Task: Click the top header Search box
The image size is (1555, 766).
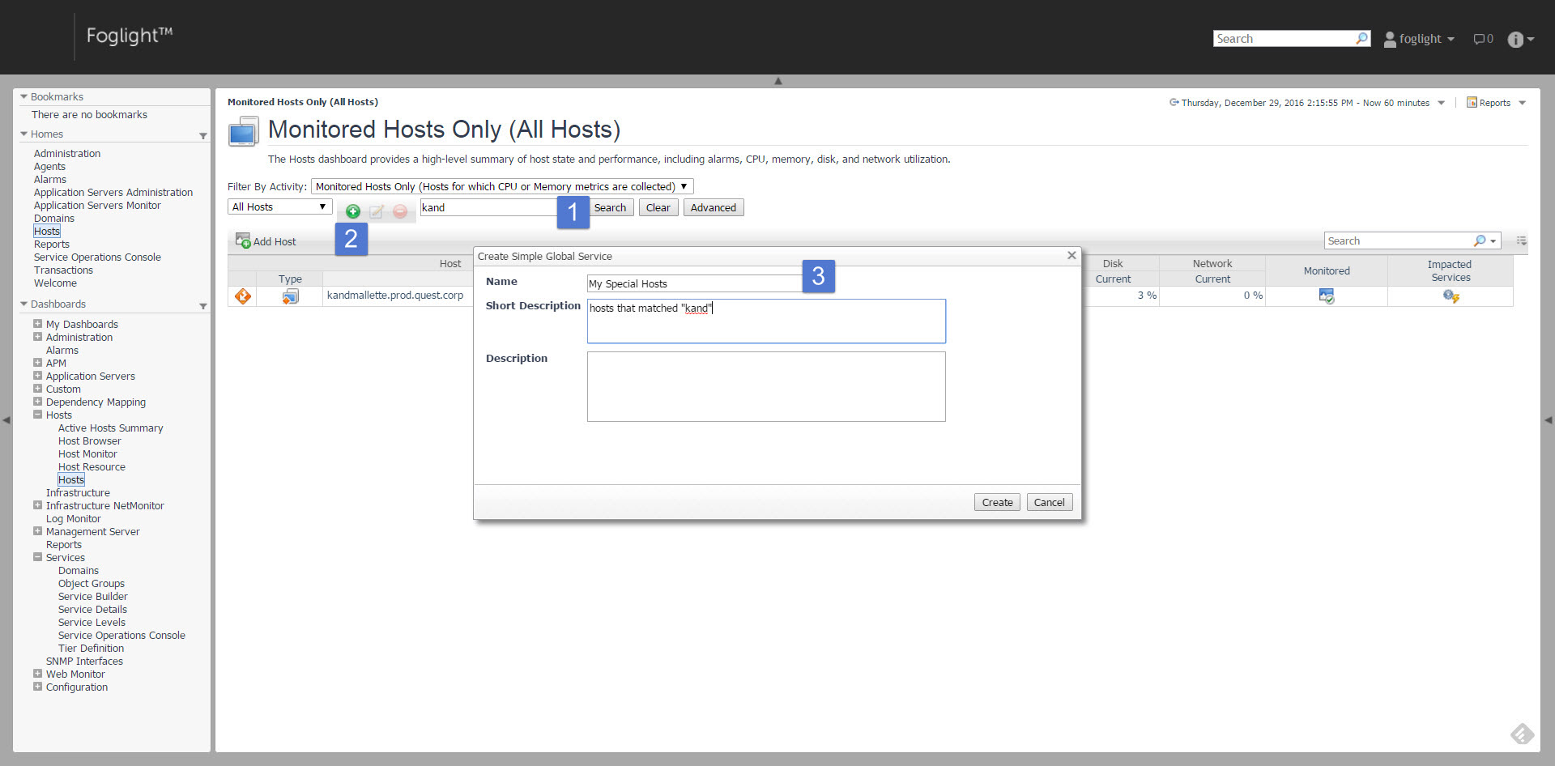Action: click(x=1284, y=39)
